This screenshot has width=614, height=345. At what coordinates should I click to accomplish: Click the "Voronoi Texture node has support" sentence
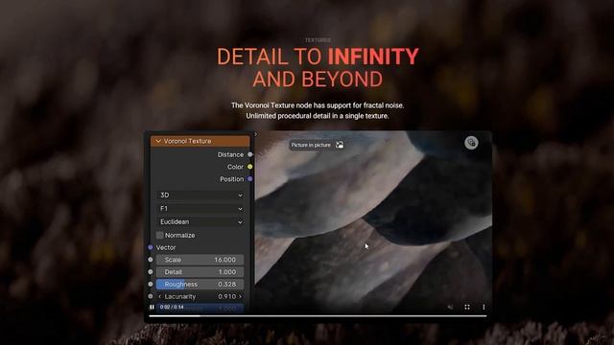click(x=318, y=105)
